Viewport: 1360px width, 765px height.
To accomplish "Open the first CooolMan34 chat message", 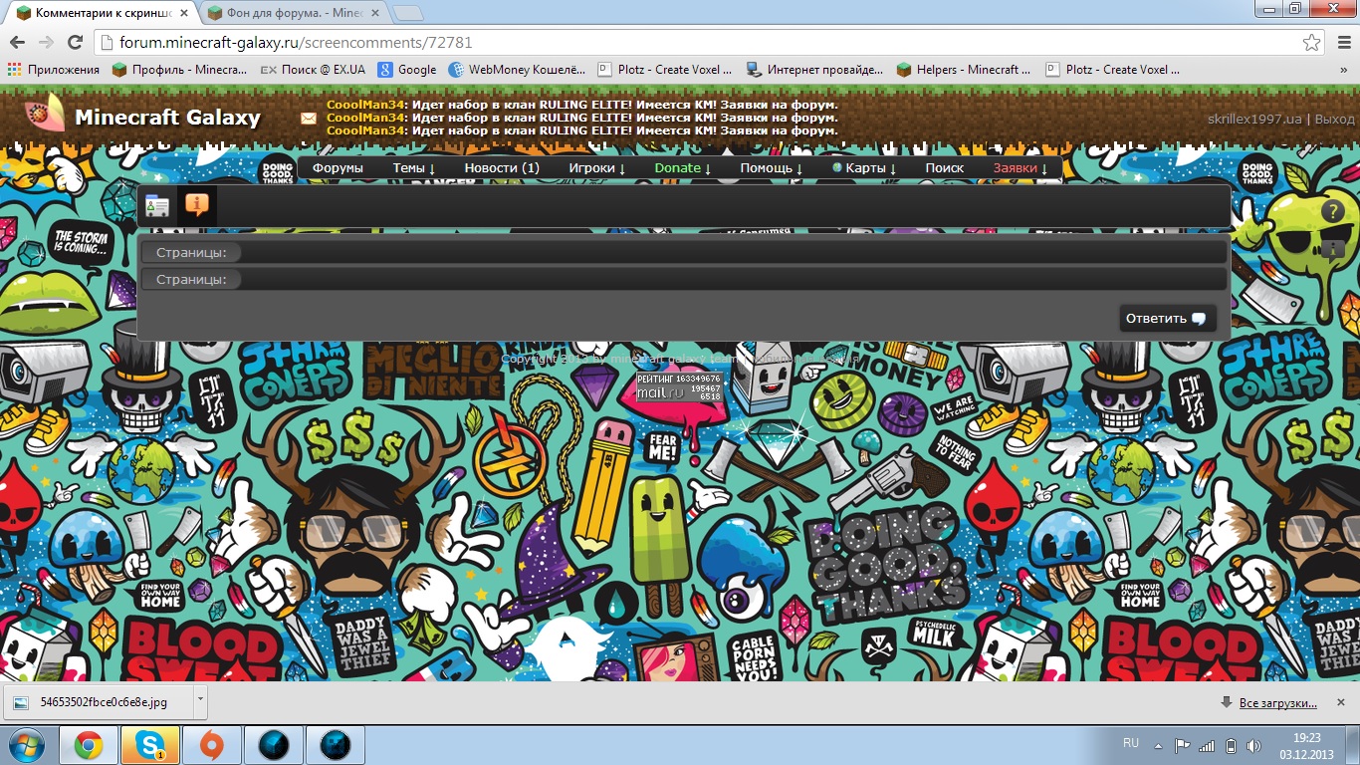I will pos(582,105).
